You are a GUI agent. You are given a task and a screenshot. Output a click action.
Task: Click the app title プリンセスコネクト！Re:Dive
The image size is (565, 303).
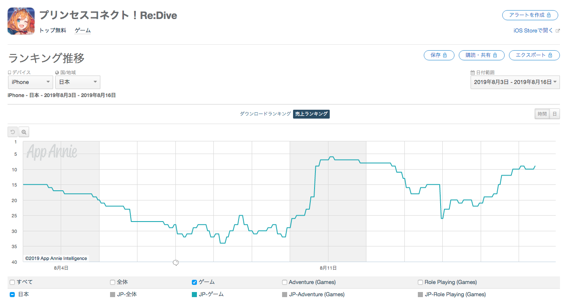(x=108, y=16)
